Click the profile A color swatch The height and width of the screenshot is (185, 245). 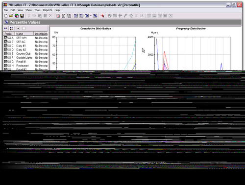pyautogui.click(x=9, y=38)
